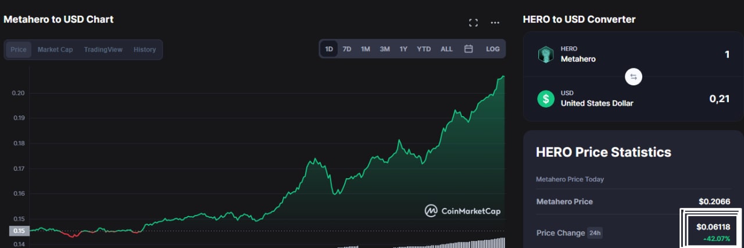
Task: Click the green USD dollar icon
Action: [546, 98]
